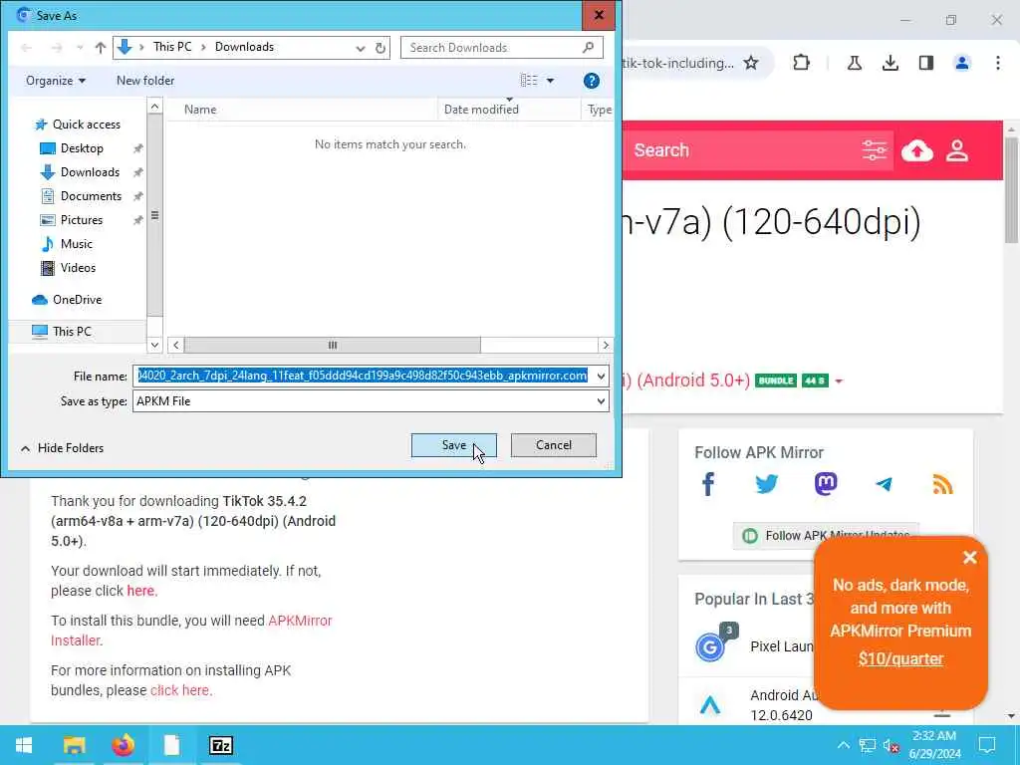Open dialog Help question mark icon
This screenshot has height=765, width=1020.
(x=592, y=81)
